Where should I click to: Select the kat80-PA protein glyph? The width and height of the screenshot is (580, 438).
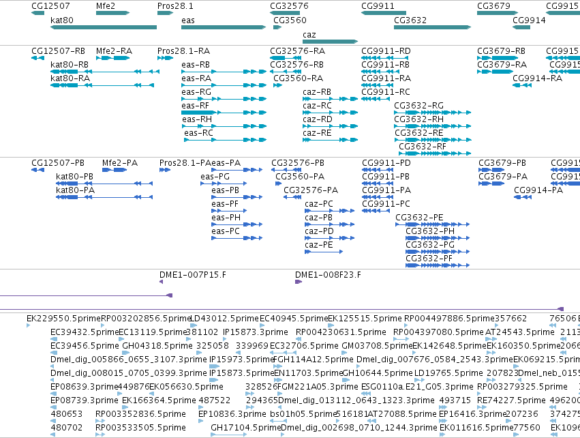[104, 197]
